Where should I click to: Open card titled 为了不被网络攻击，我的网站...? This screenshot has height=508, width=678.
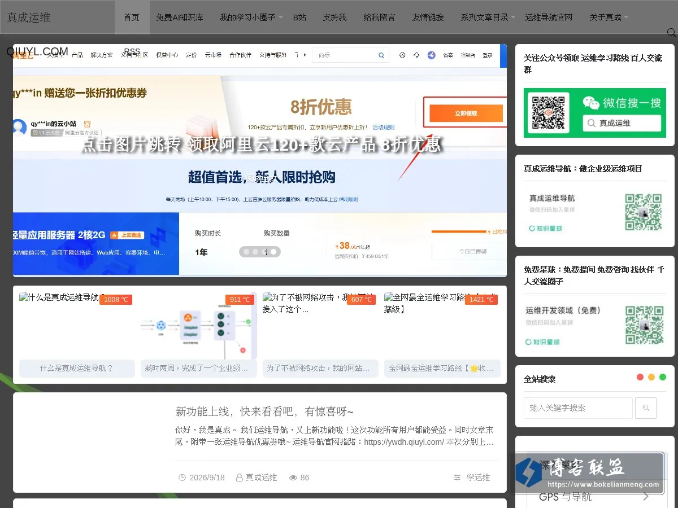(320, 368)
